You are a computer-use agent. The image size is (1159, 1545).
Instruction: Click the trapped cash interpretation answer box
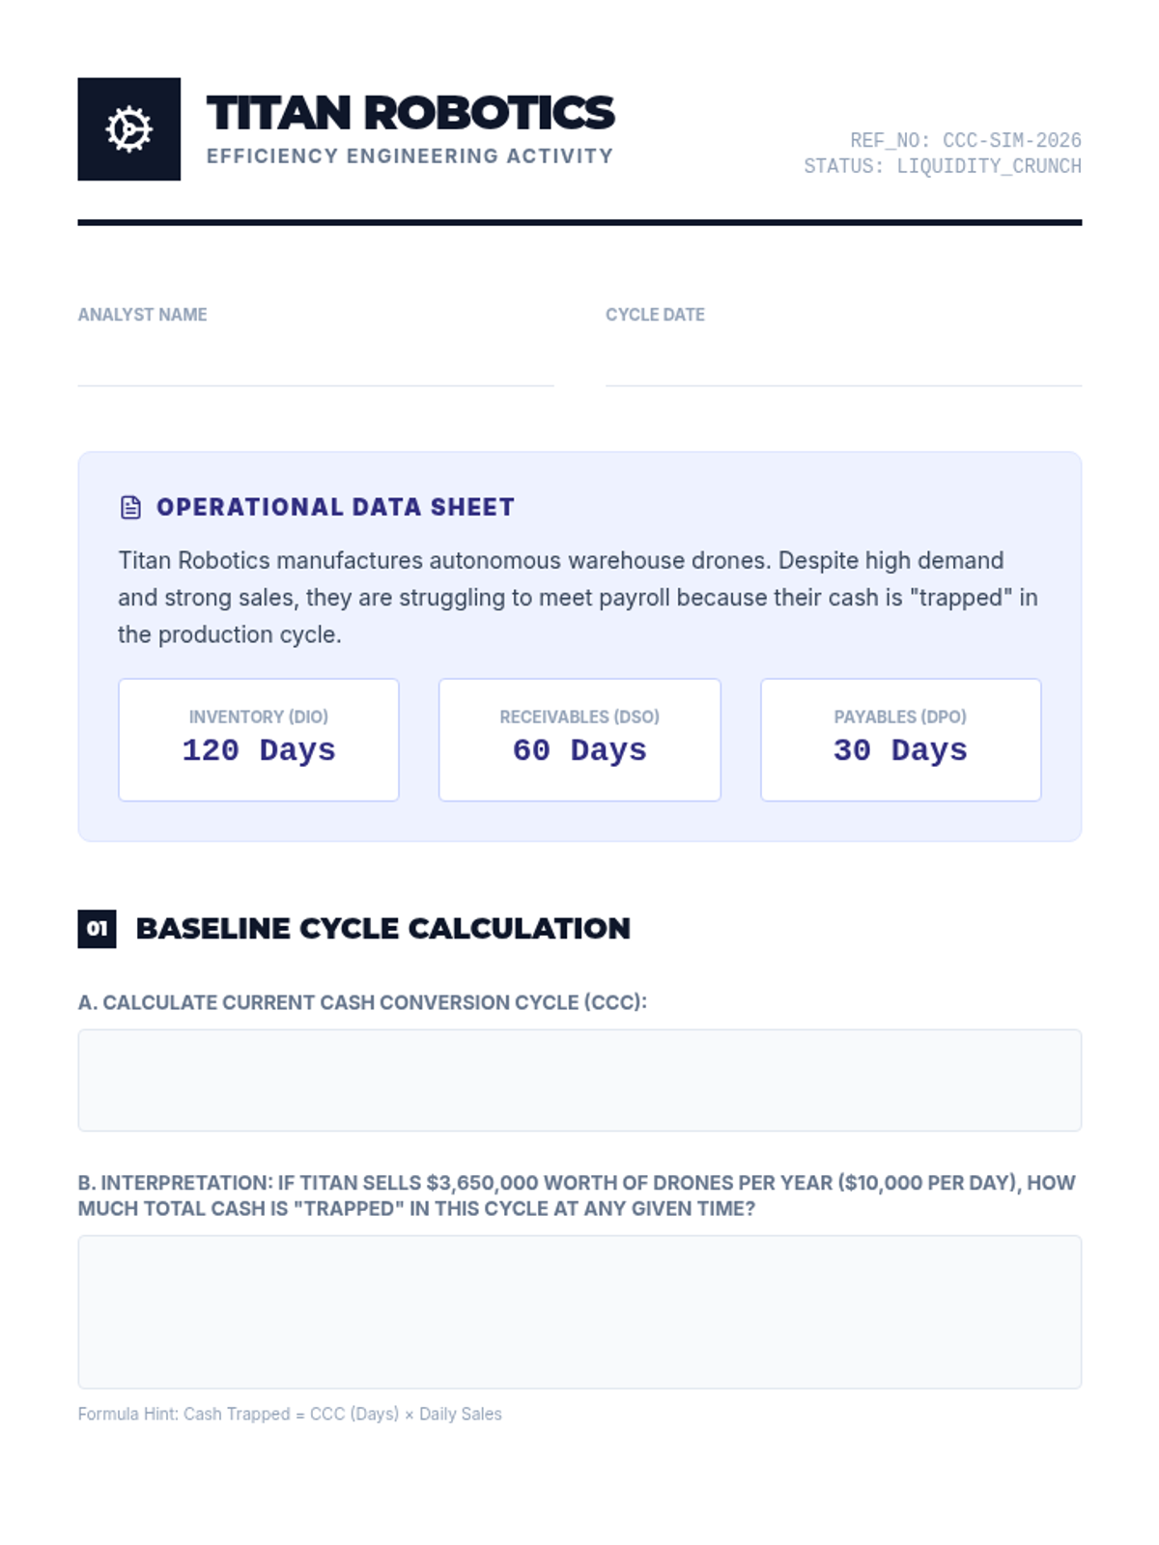coord(579,1311)
